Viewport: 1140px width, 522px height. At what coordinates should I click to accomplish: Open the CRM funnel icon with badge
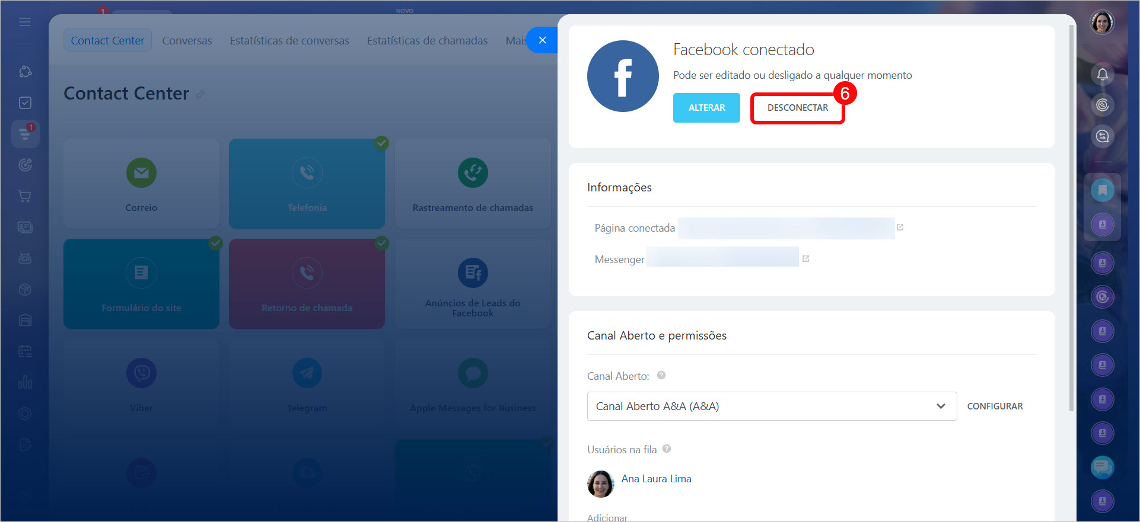25,134
